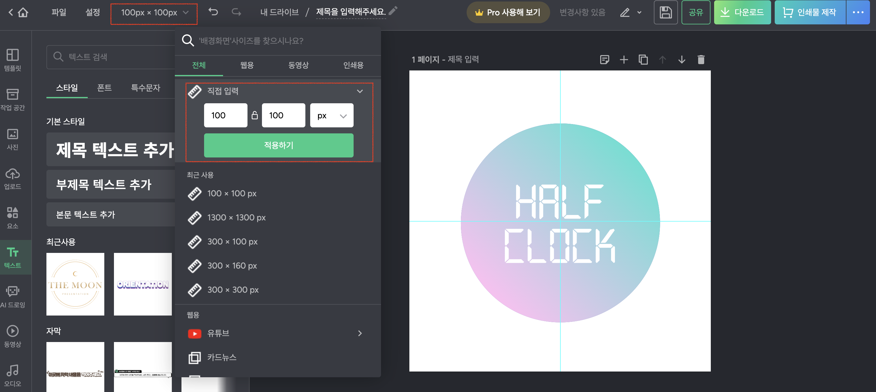The width and height of the screenshot is (876, 392).
Task: Move page down with arrow icon
Action: 682,60
